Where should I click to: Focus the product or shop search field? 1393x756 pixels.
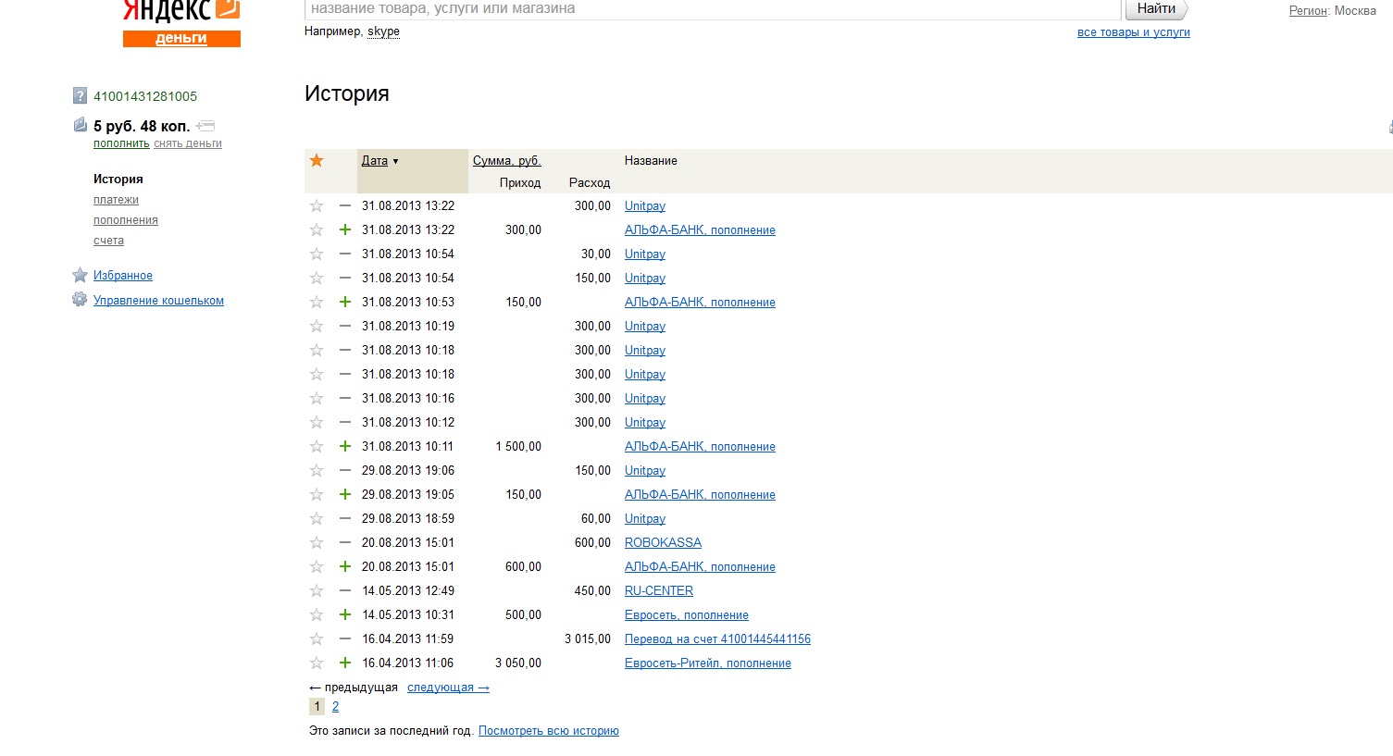[713, 9]
